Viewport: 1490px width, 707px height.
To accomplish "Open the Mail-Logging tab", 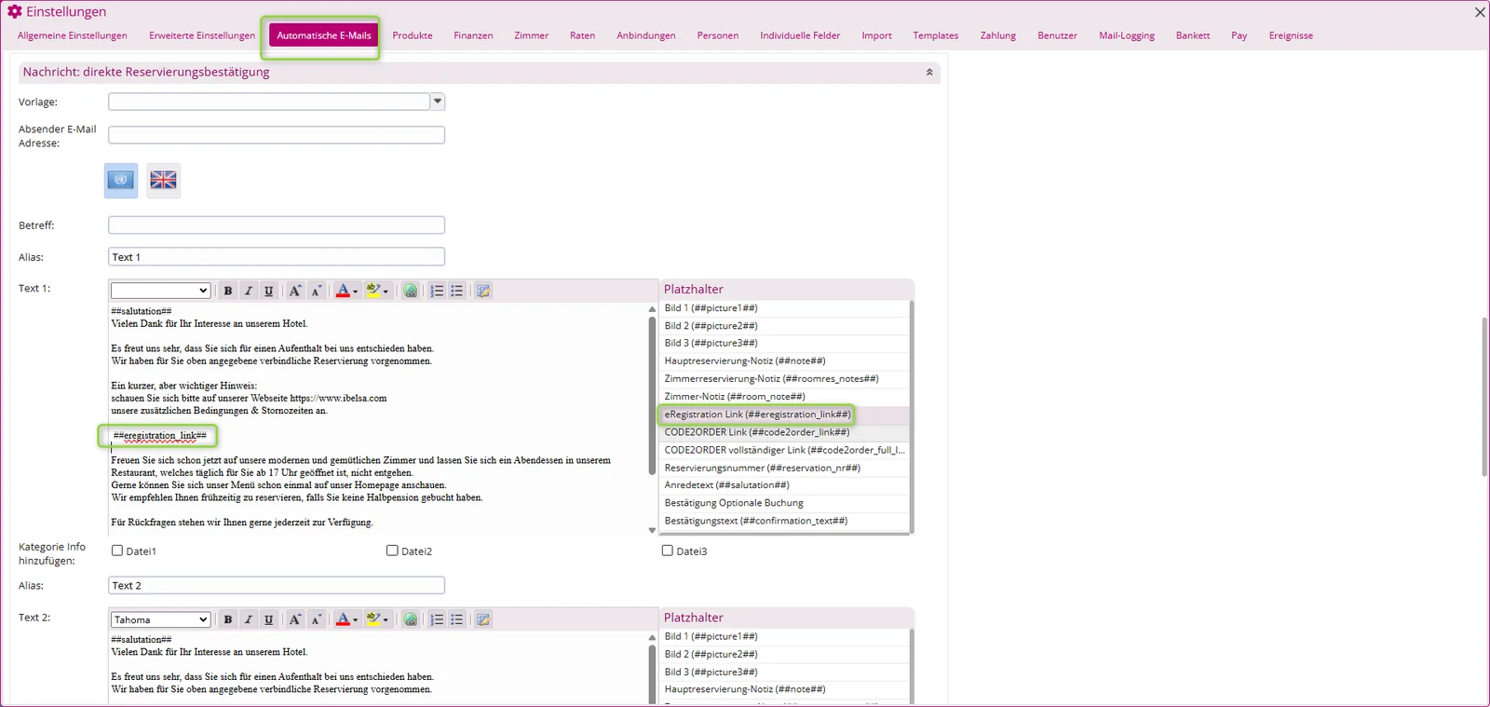I will pyautogui.click(x=1127, y=35).
